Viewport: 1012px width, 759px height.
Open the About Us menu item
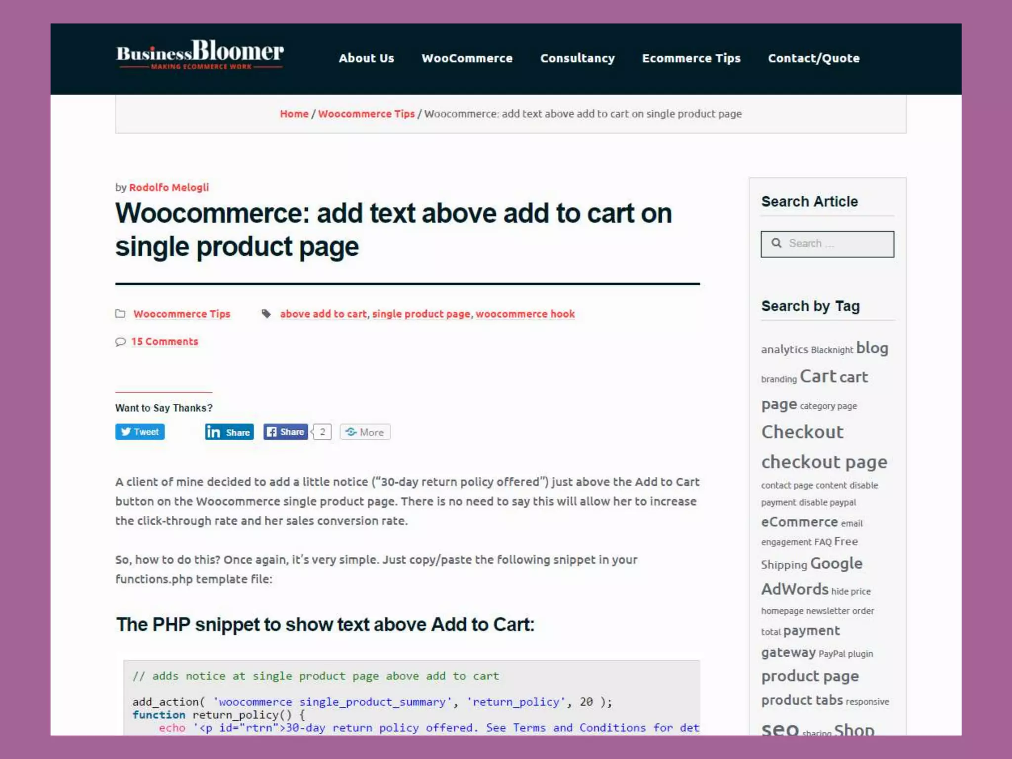(x=366, y=58)
